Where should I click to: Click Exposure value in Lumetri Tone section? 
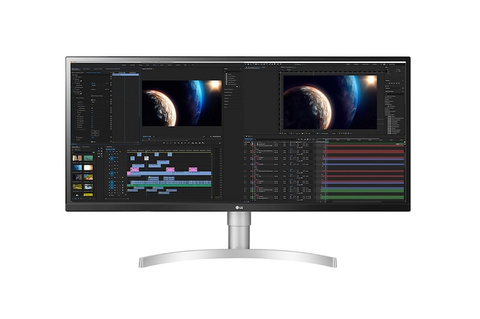pyautogui.click(x=92, y=117)
